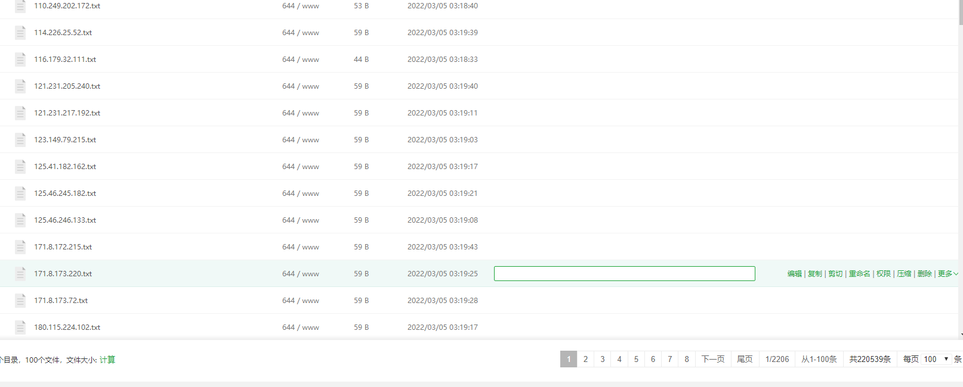The width and height of the screenshot is (963, 387).
Task: Click 下一页 to go to next page
Action: [x=713, y=359]
